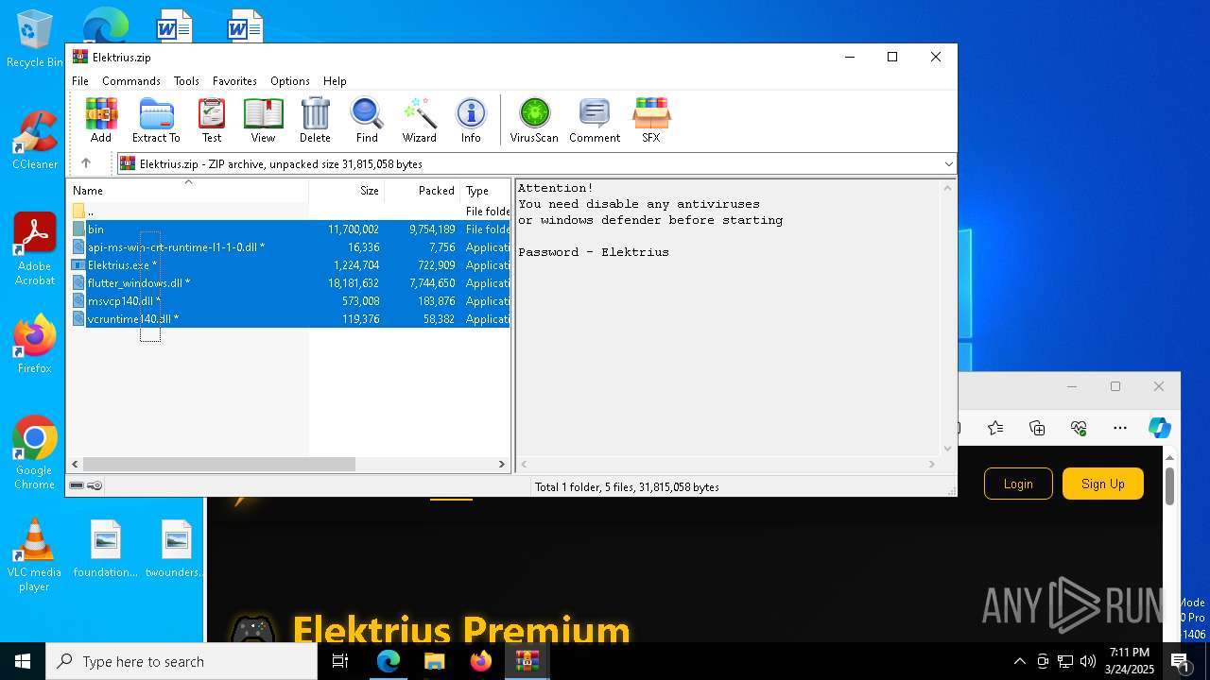
Task: Click the key icon in WinRAR status bar
Action: (95, 485)
